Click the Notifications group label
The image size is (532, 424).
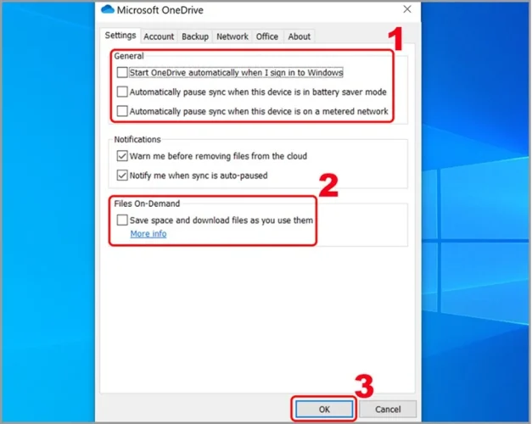click(x=137, y=139)
